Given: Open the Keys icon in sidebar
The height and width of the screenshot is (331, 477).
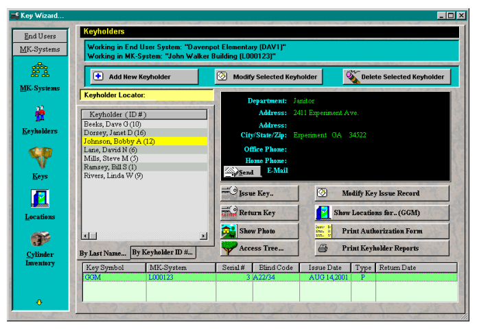Looking at the screenshot, I should (40, 158).
